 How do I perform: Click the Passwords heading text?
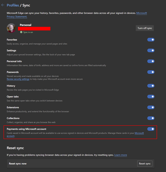pyautogui.click(x=12, y=72)
